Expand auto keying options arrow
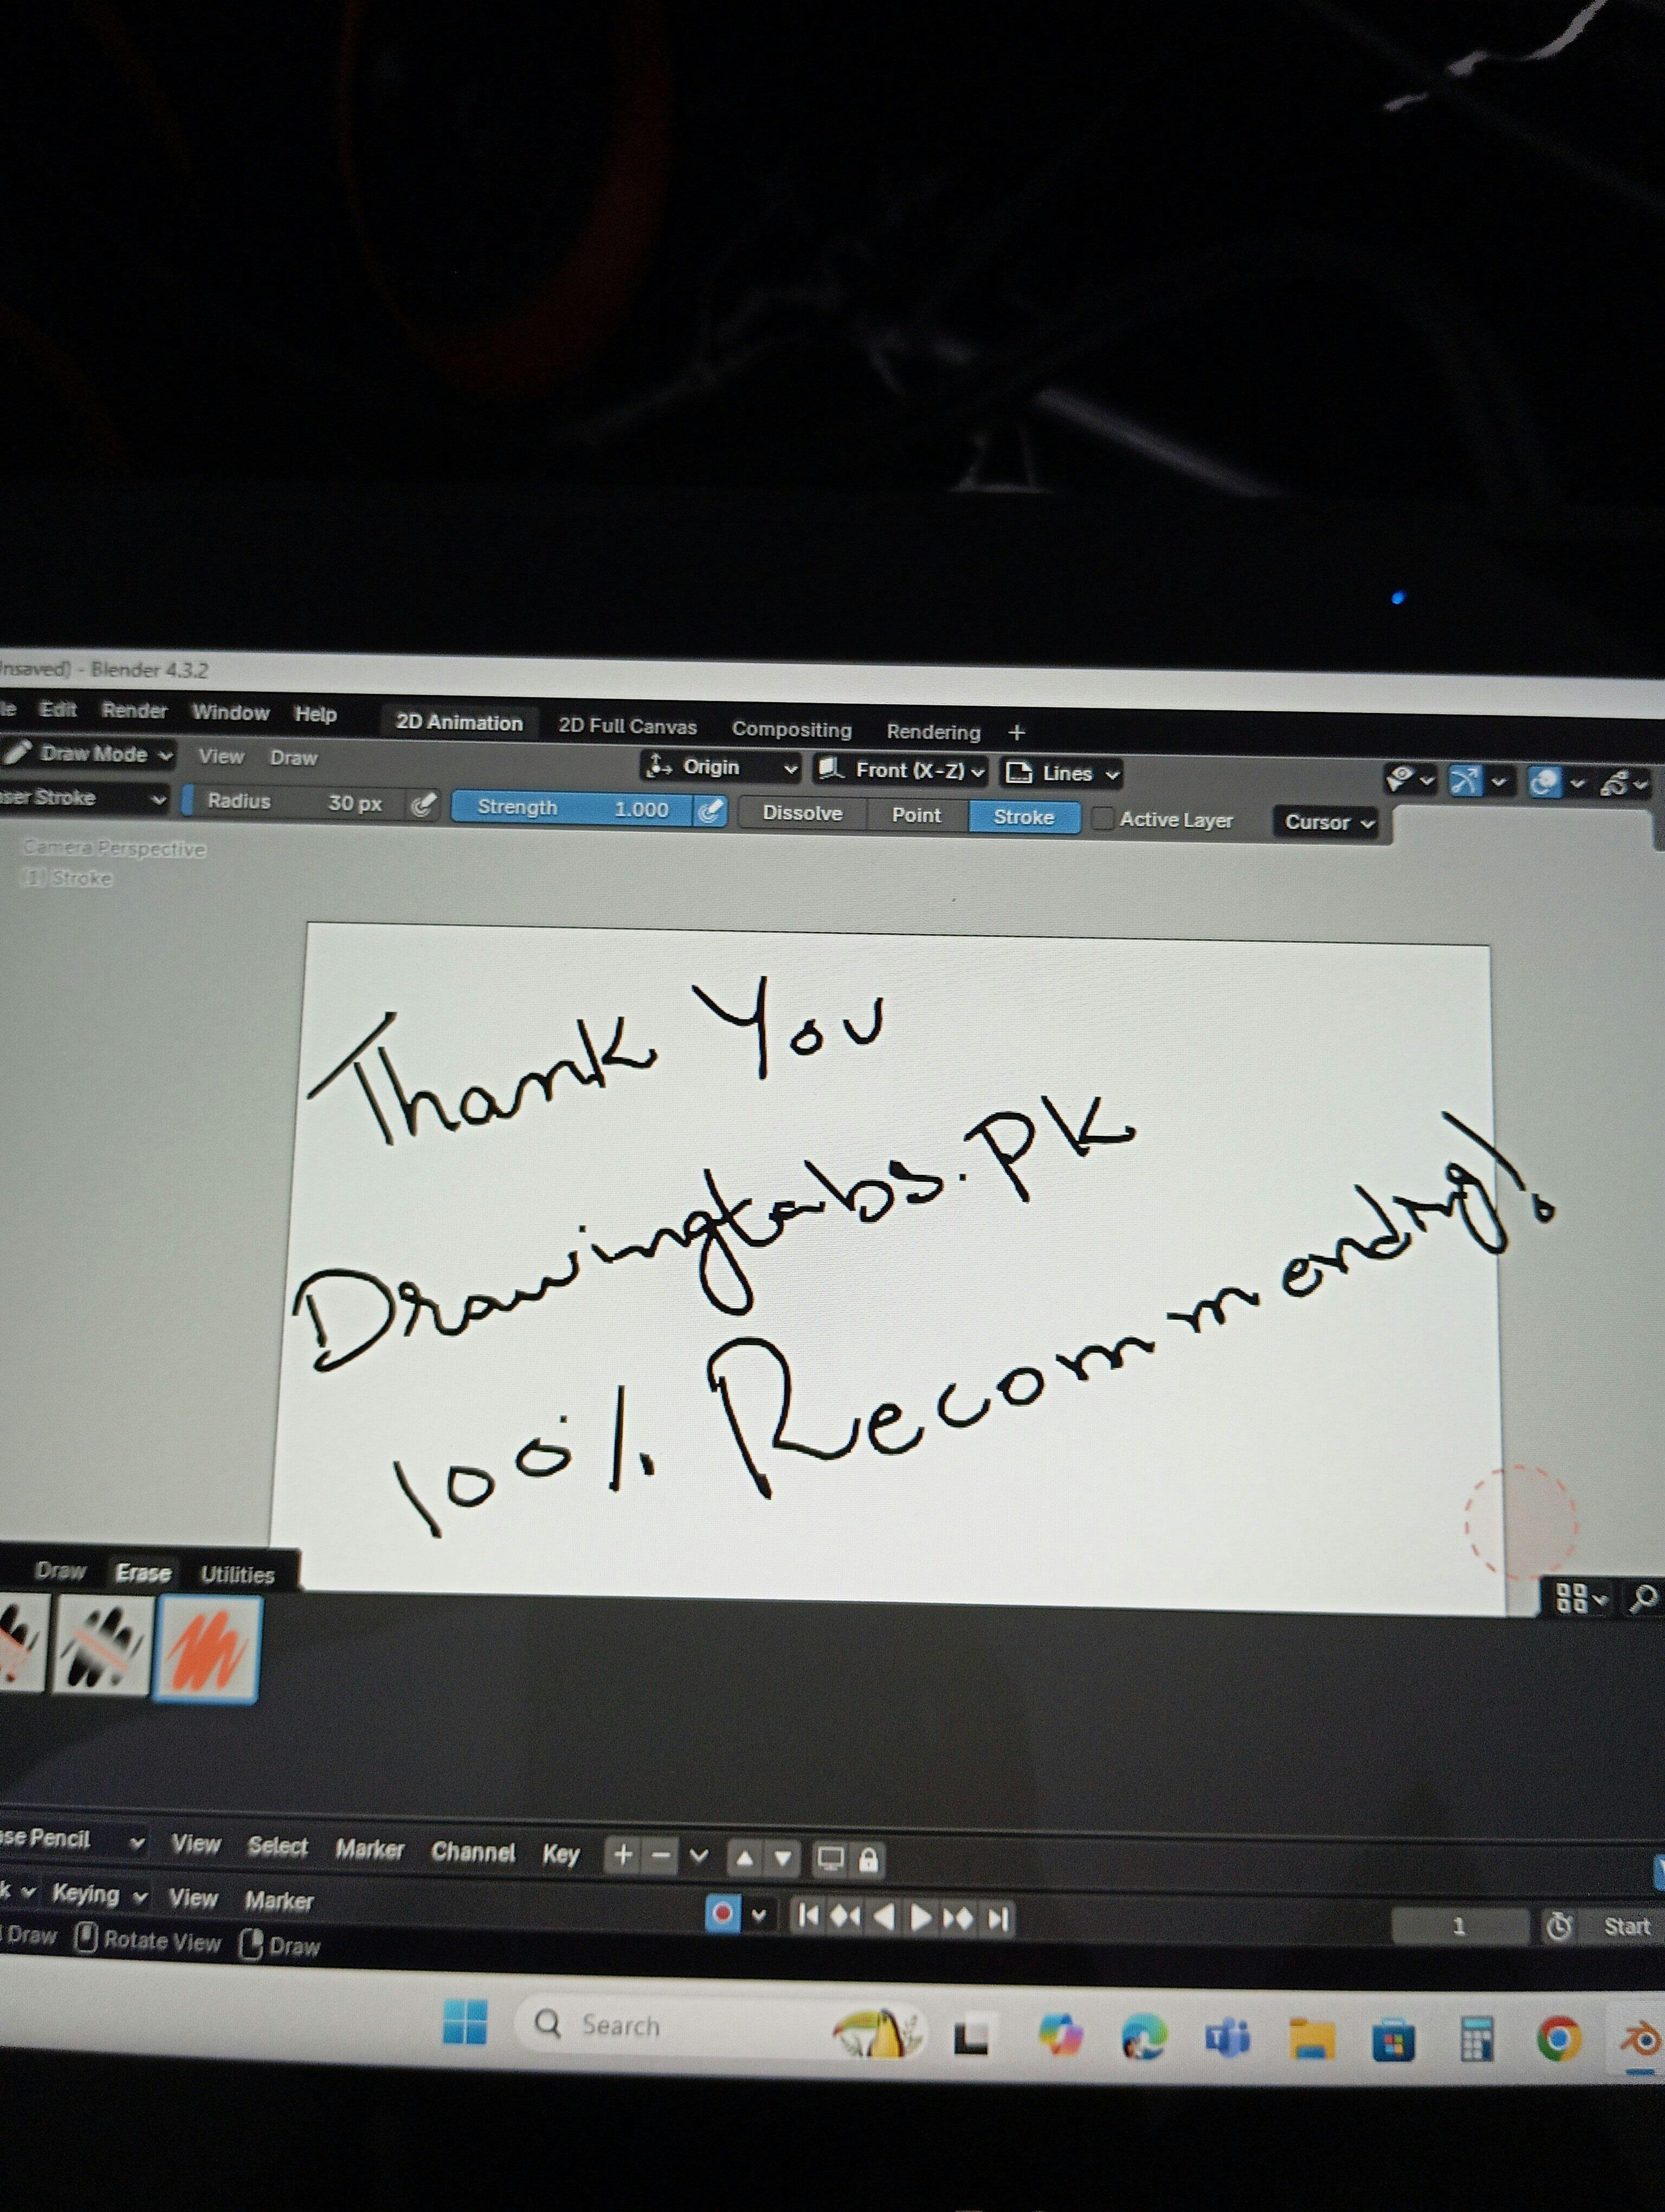This screenshot has height=2212, width=1665. (x=759, y=1915)
